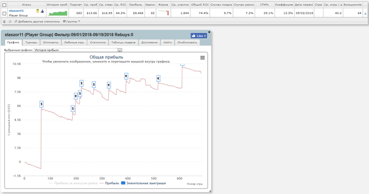Image resolution: width=369 pixels, height=194 pixels.
Task: Grab the panel resize handle corner
Action: (210, 191)
